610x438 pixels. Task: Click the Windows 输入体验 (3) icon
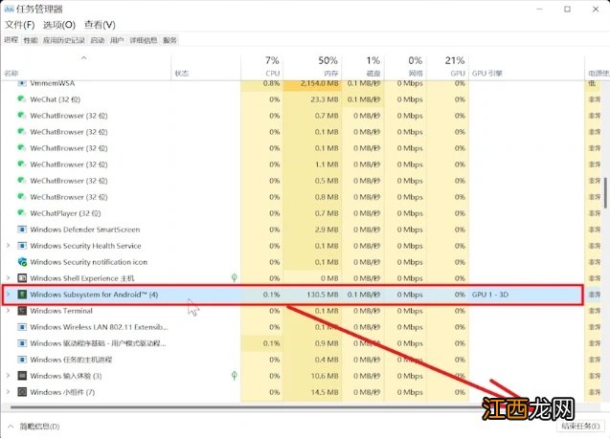pos(22,376)
